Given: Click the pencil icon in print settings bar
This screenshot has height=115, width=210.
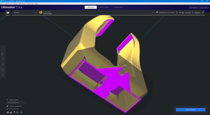Looking at the screenshot, I should coord(203,12).
